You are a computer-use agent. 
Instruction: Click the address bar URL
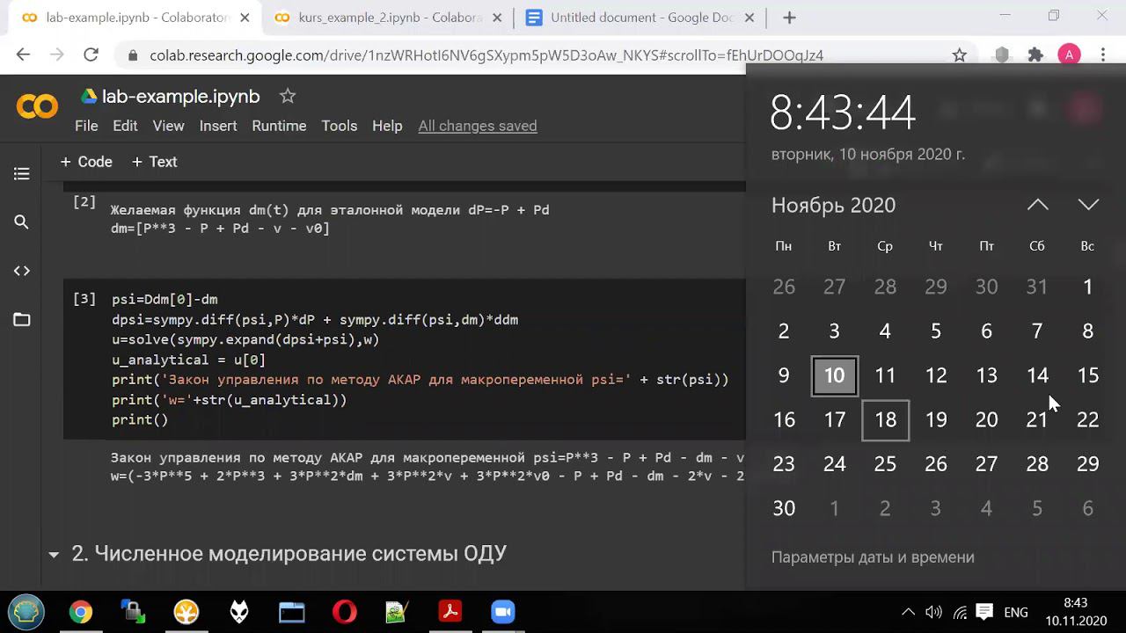point(486,55)
